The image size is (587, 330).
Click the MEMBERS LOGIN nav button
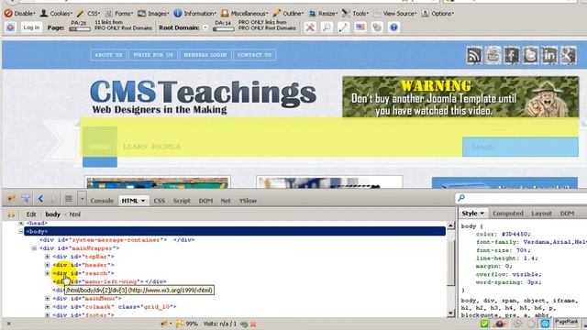(205, 55)
